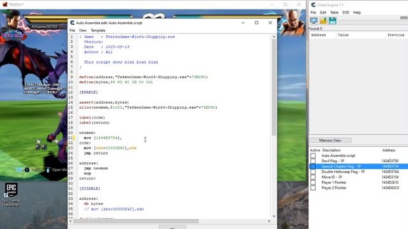Click the Cheat Engine 7.1 title bar icon
The width and height of the screenshot is (408, 229).
pos(313,4)
